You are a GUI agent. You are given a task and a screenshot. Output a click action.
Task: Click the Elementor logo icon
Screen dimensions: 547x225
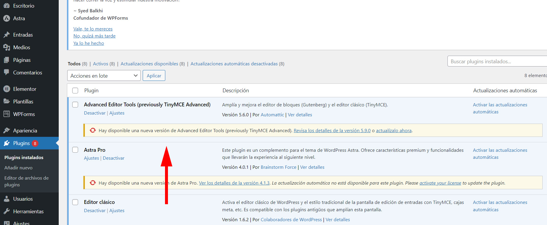pos(6,89)
